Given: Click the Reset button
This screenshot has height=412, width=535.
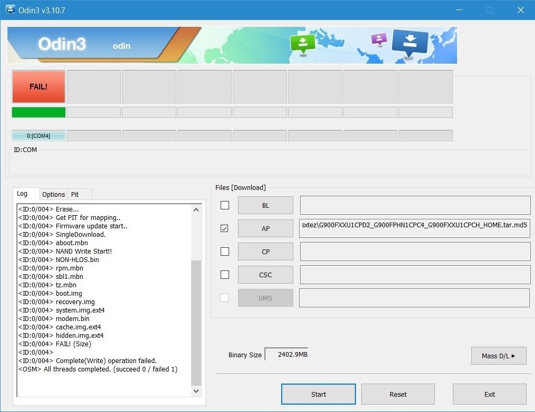Looking at the screenshot, I should [x=398, y=394].
